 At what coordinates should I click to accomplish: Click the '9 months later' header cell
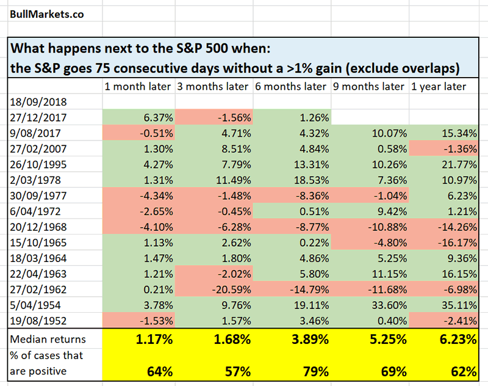tap(369, 86)
